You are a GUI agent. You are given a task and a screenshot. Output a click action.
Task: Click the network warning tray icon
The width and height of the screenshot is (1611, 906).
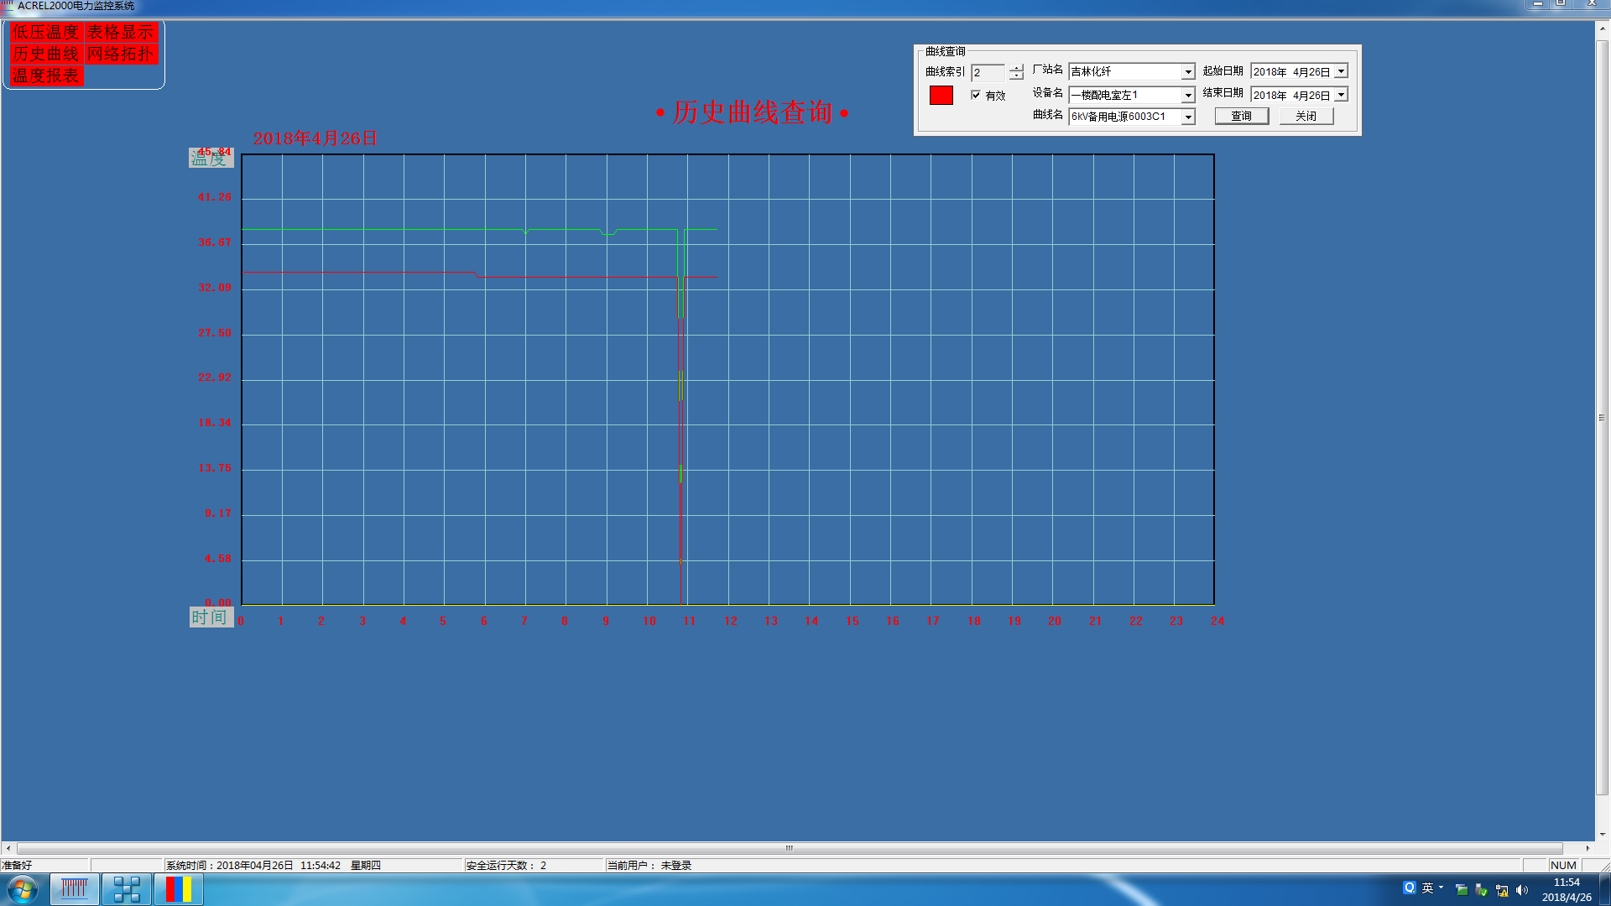point(1502,890)
